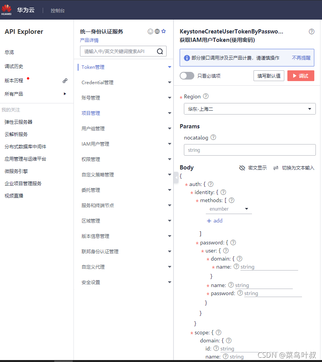Open 版本历程 in the sidebar
Image resolution: width=322 pixels, height=362 pixels.
14,81
